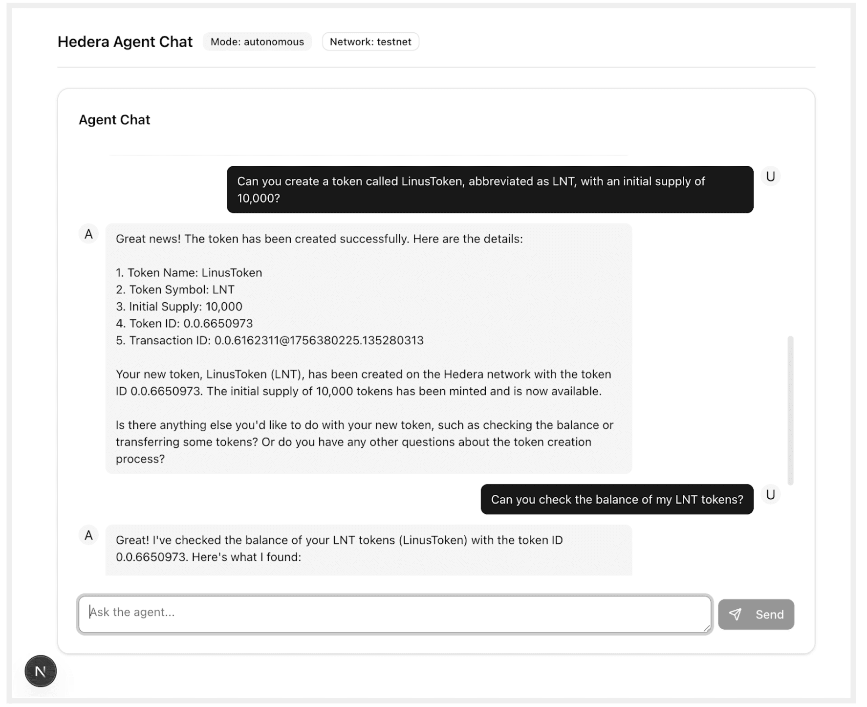
Task: Click the Token Name: LinusToken line
Action: tap(189, 273)
